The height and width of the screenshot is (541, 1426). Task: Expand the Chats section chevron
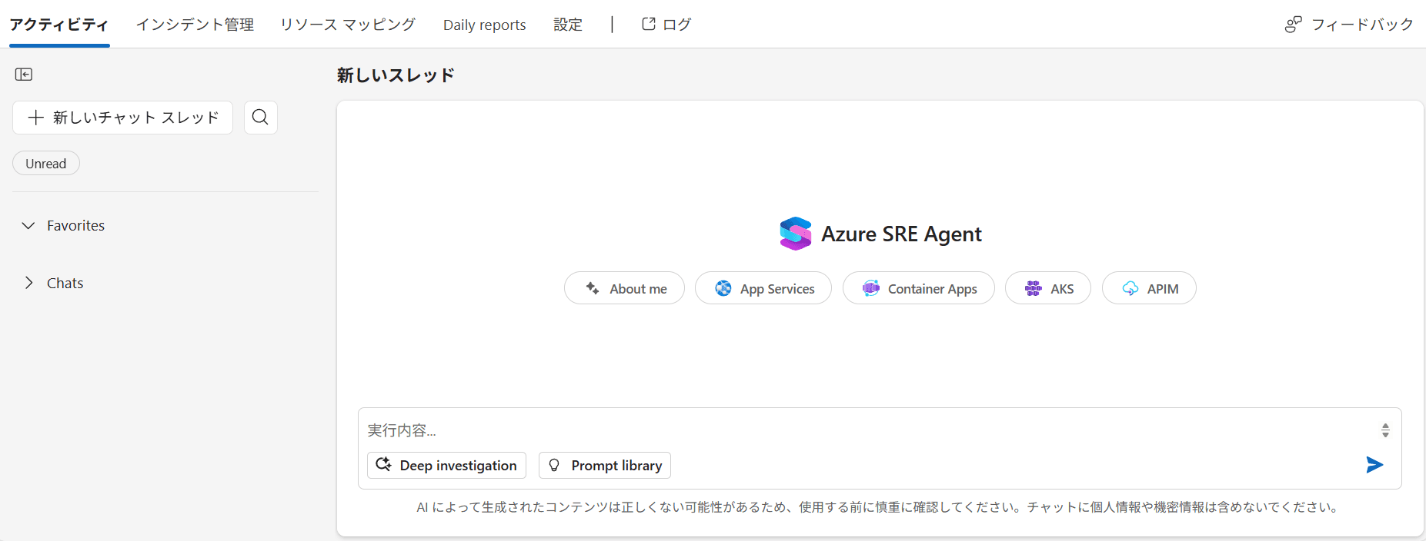[28, 283]
